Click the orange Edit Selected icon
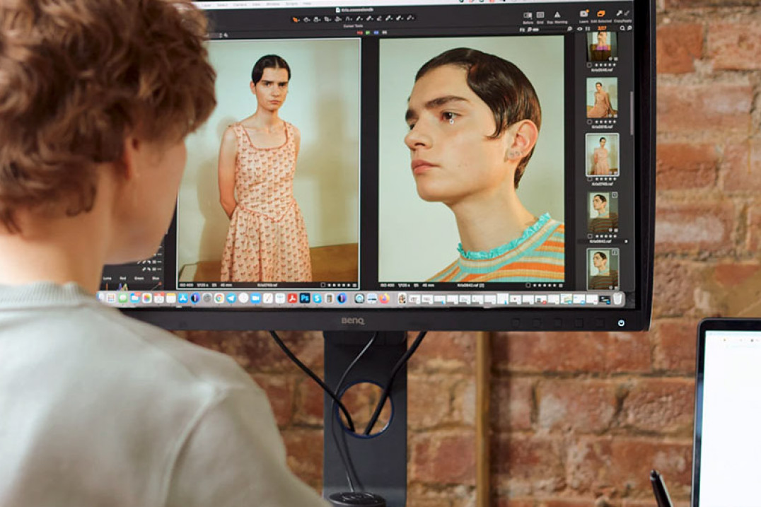Screen dimensions: 761x507 [601, 15]
